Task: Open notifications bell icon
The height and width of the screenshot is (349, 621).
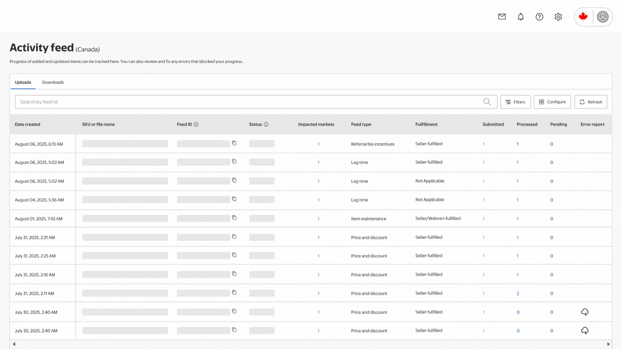Action: point(521,17)
